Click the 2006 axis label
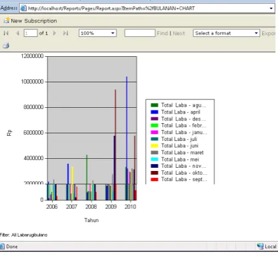The image size is (278, 259). tap(52, 207)
